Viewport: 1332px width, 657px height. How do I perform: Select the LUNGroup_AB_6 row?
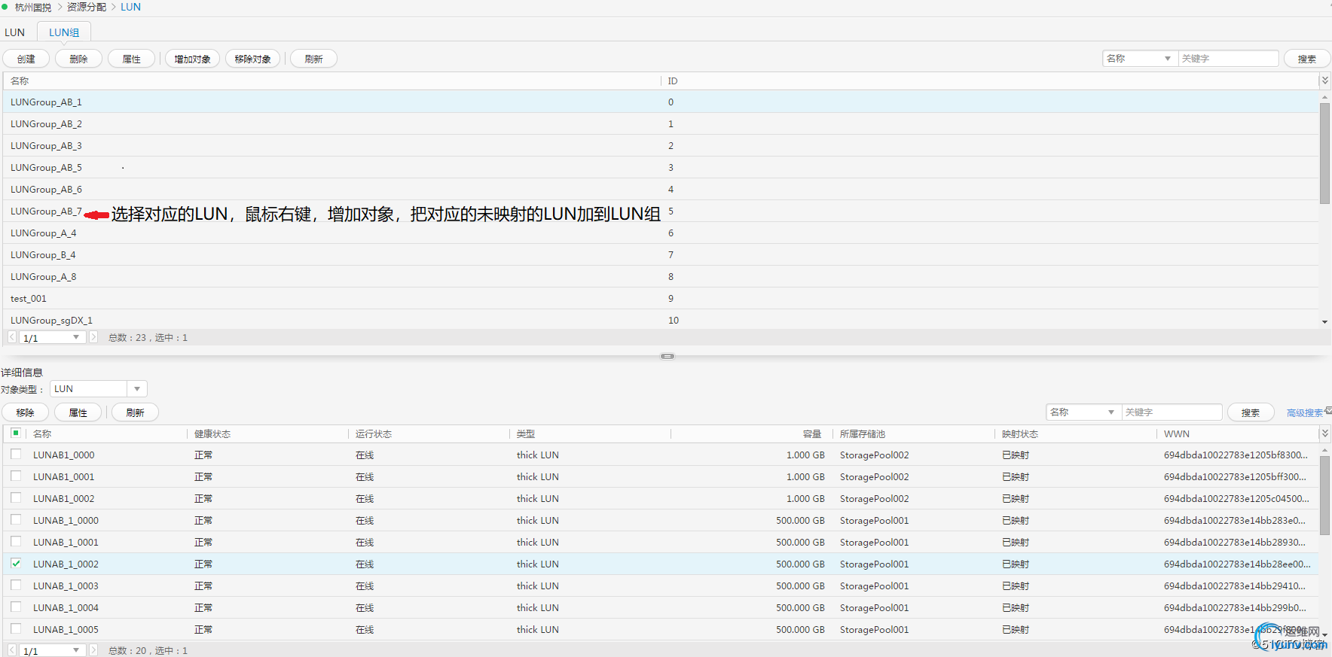click(x=661, y=189)
